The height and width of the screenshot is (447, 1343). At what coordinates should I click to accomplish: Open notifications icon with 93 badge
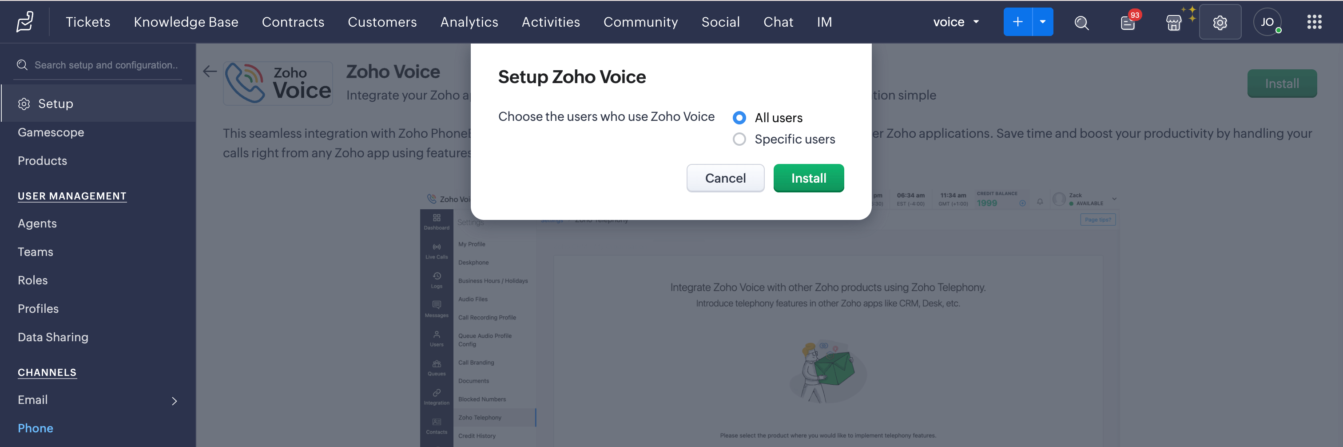1128,22
